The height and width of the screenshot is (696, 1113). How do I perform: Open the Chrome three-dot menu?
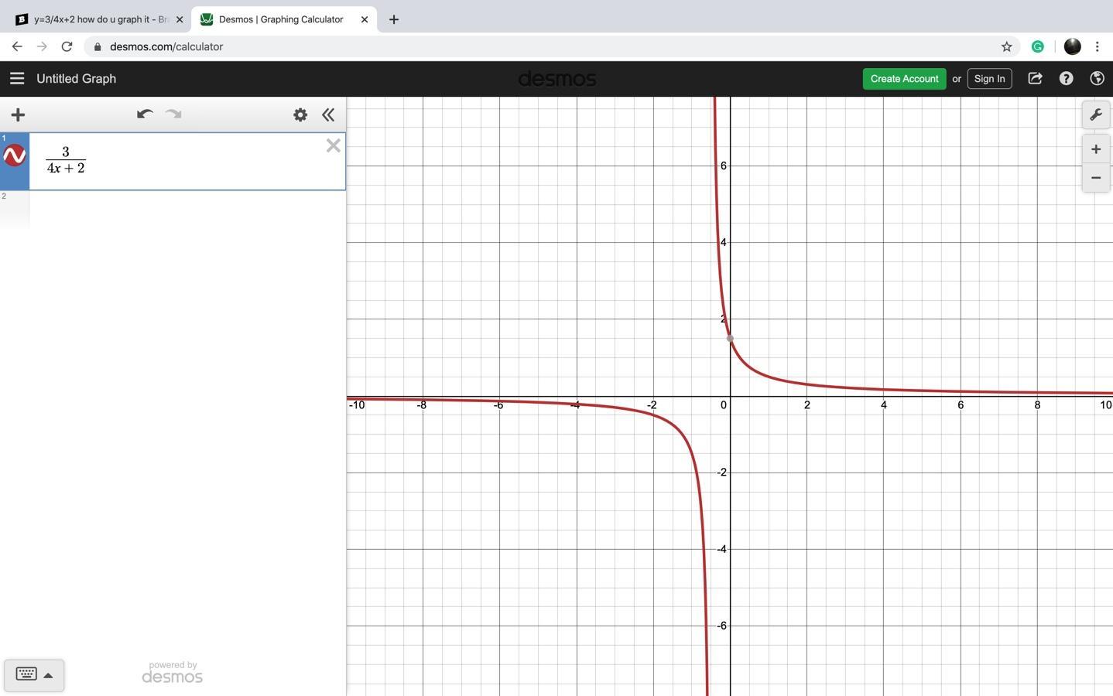point(1098,46)
